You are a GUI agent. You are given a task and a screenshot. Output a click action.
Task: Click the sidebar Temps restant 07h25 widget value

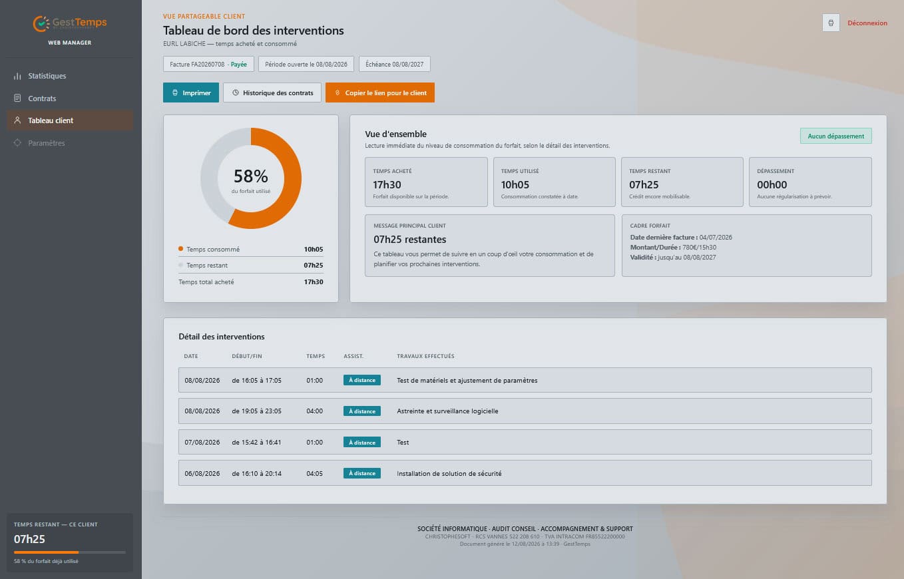[x=29, y=539]
